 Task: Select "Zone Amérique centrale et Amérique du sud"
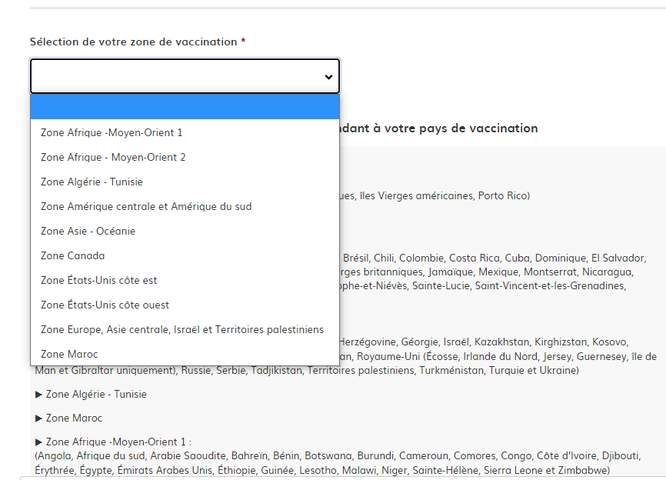146,206
